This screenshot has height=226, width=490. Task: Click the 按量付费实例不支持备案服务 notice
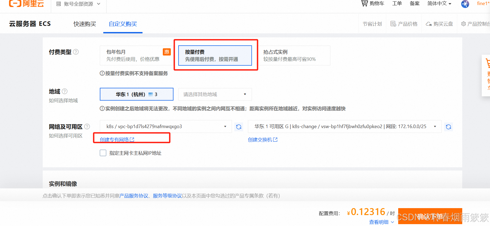(134, 73)
